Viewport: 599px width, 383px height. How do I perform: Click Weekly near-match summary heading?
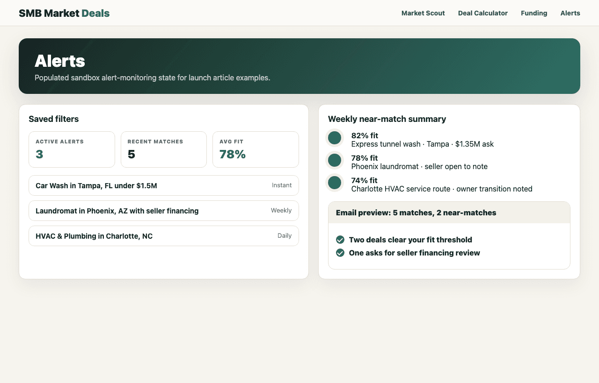[x=387, y=119]
